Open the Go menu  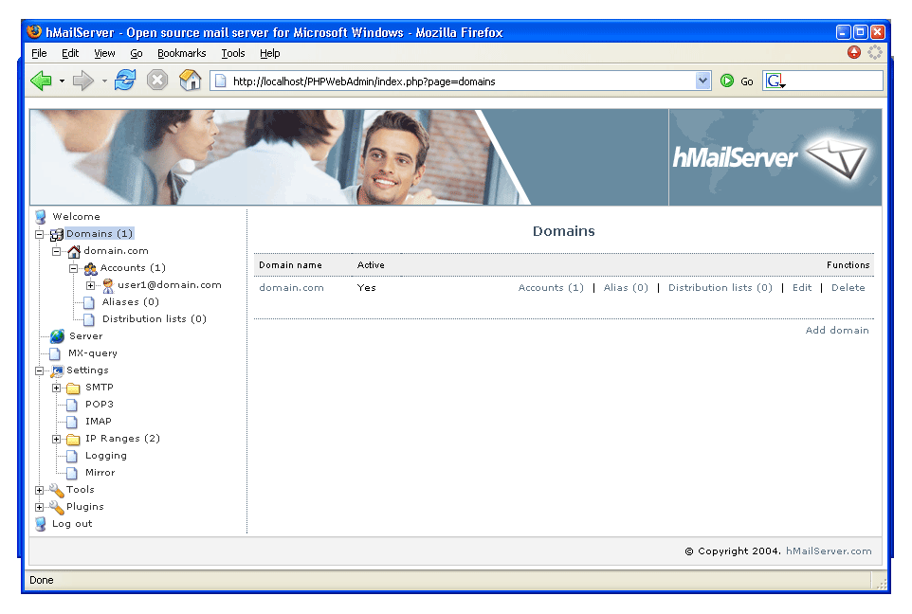pyautogui.click(x=137, y=53)
